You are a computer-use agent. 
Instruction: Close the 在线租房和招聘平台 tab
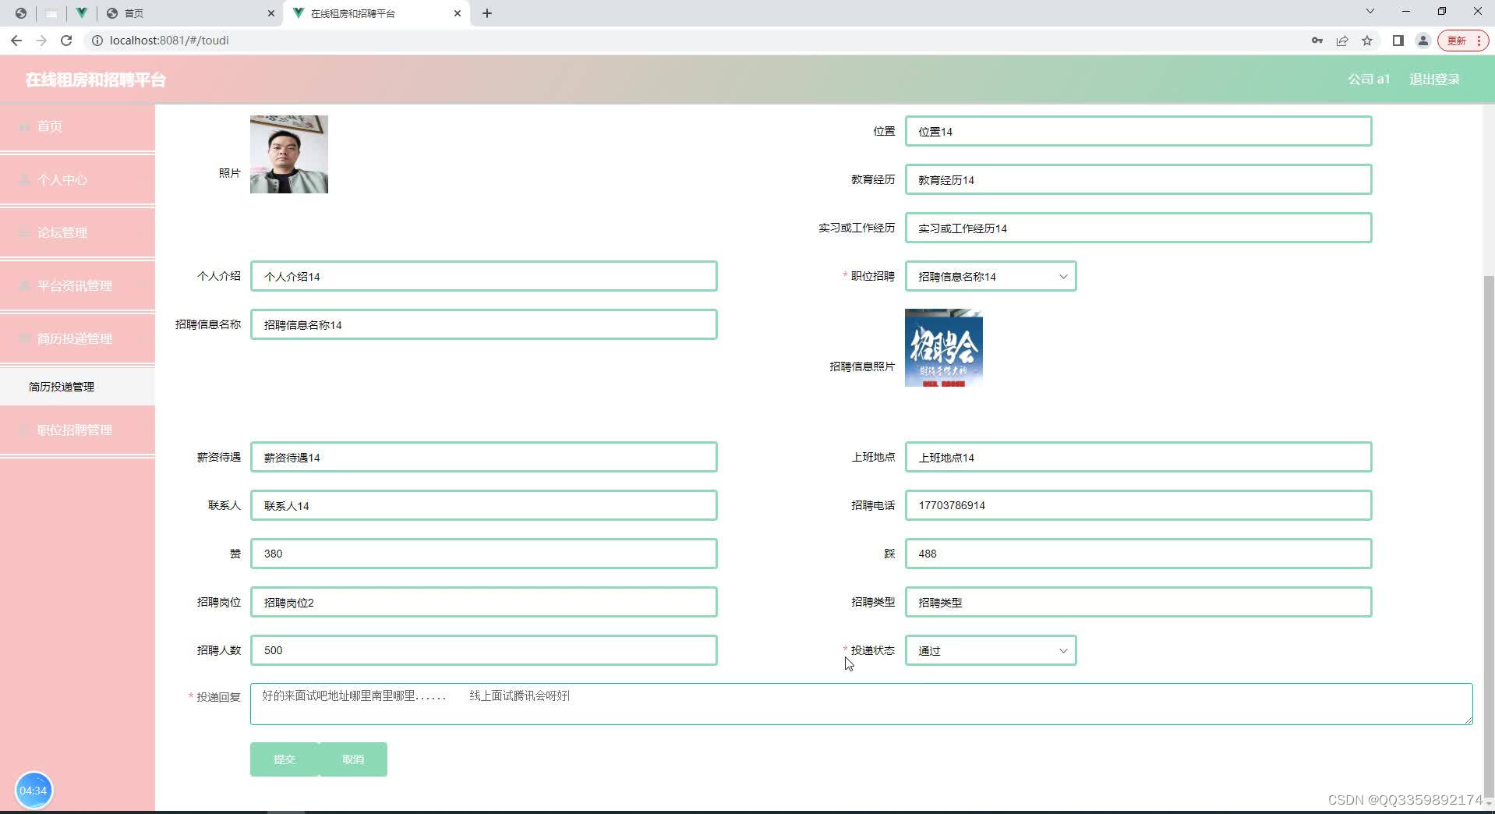click(x=458, y=13)
